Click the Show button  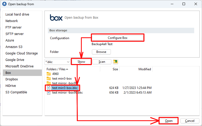pos(81,62)
